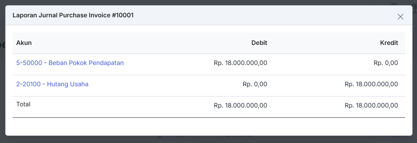Click the partially hidden heading behind dialog's left edge

(x=2, y=45)
